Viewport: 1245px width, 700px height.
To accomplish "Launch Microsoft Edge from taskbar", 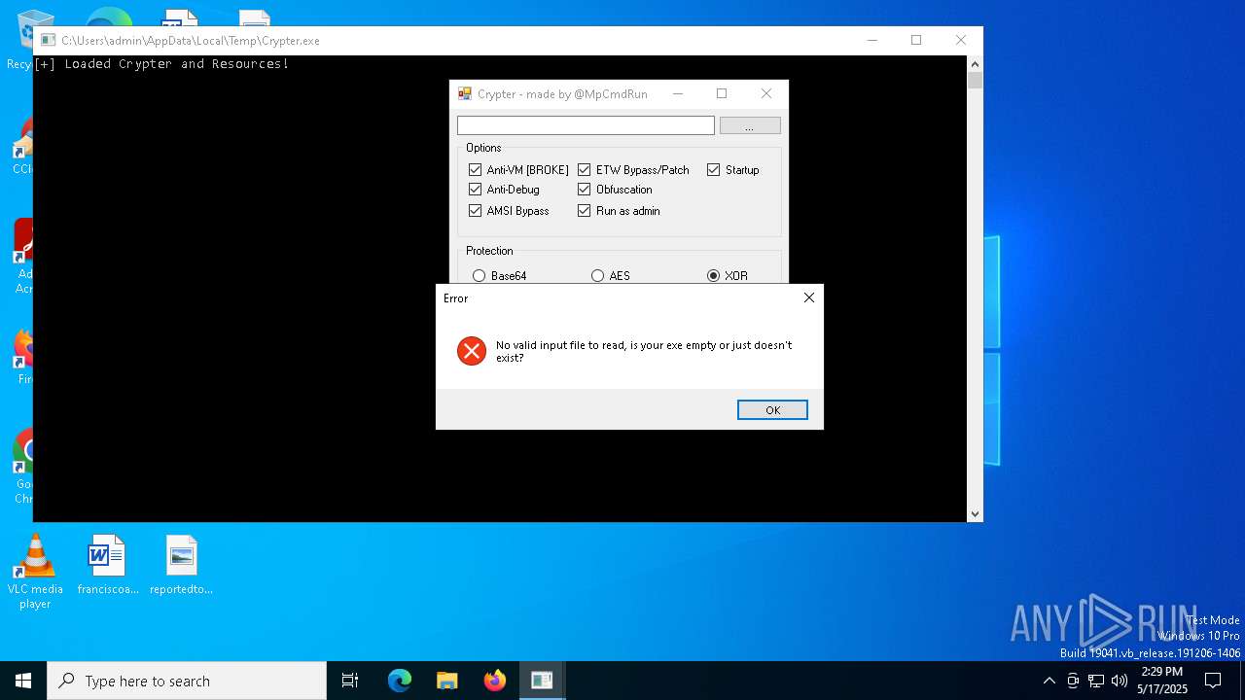I will coord(400,681).
